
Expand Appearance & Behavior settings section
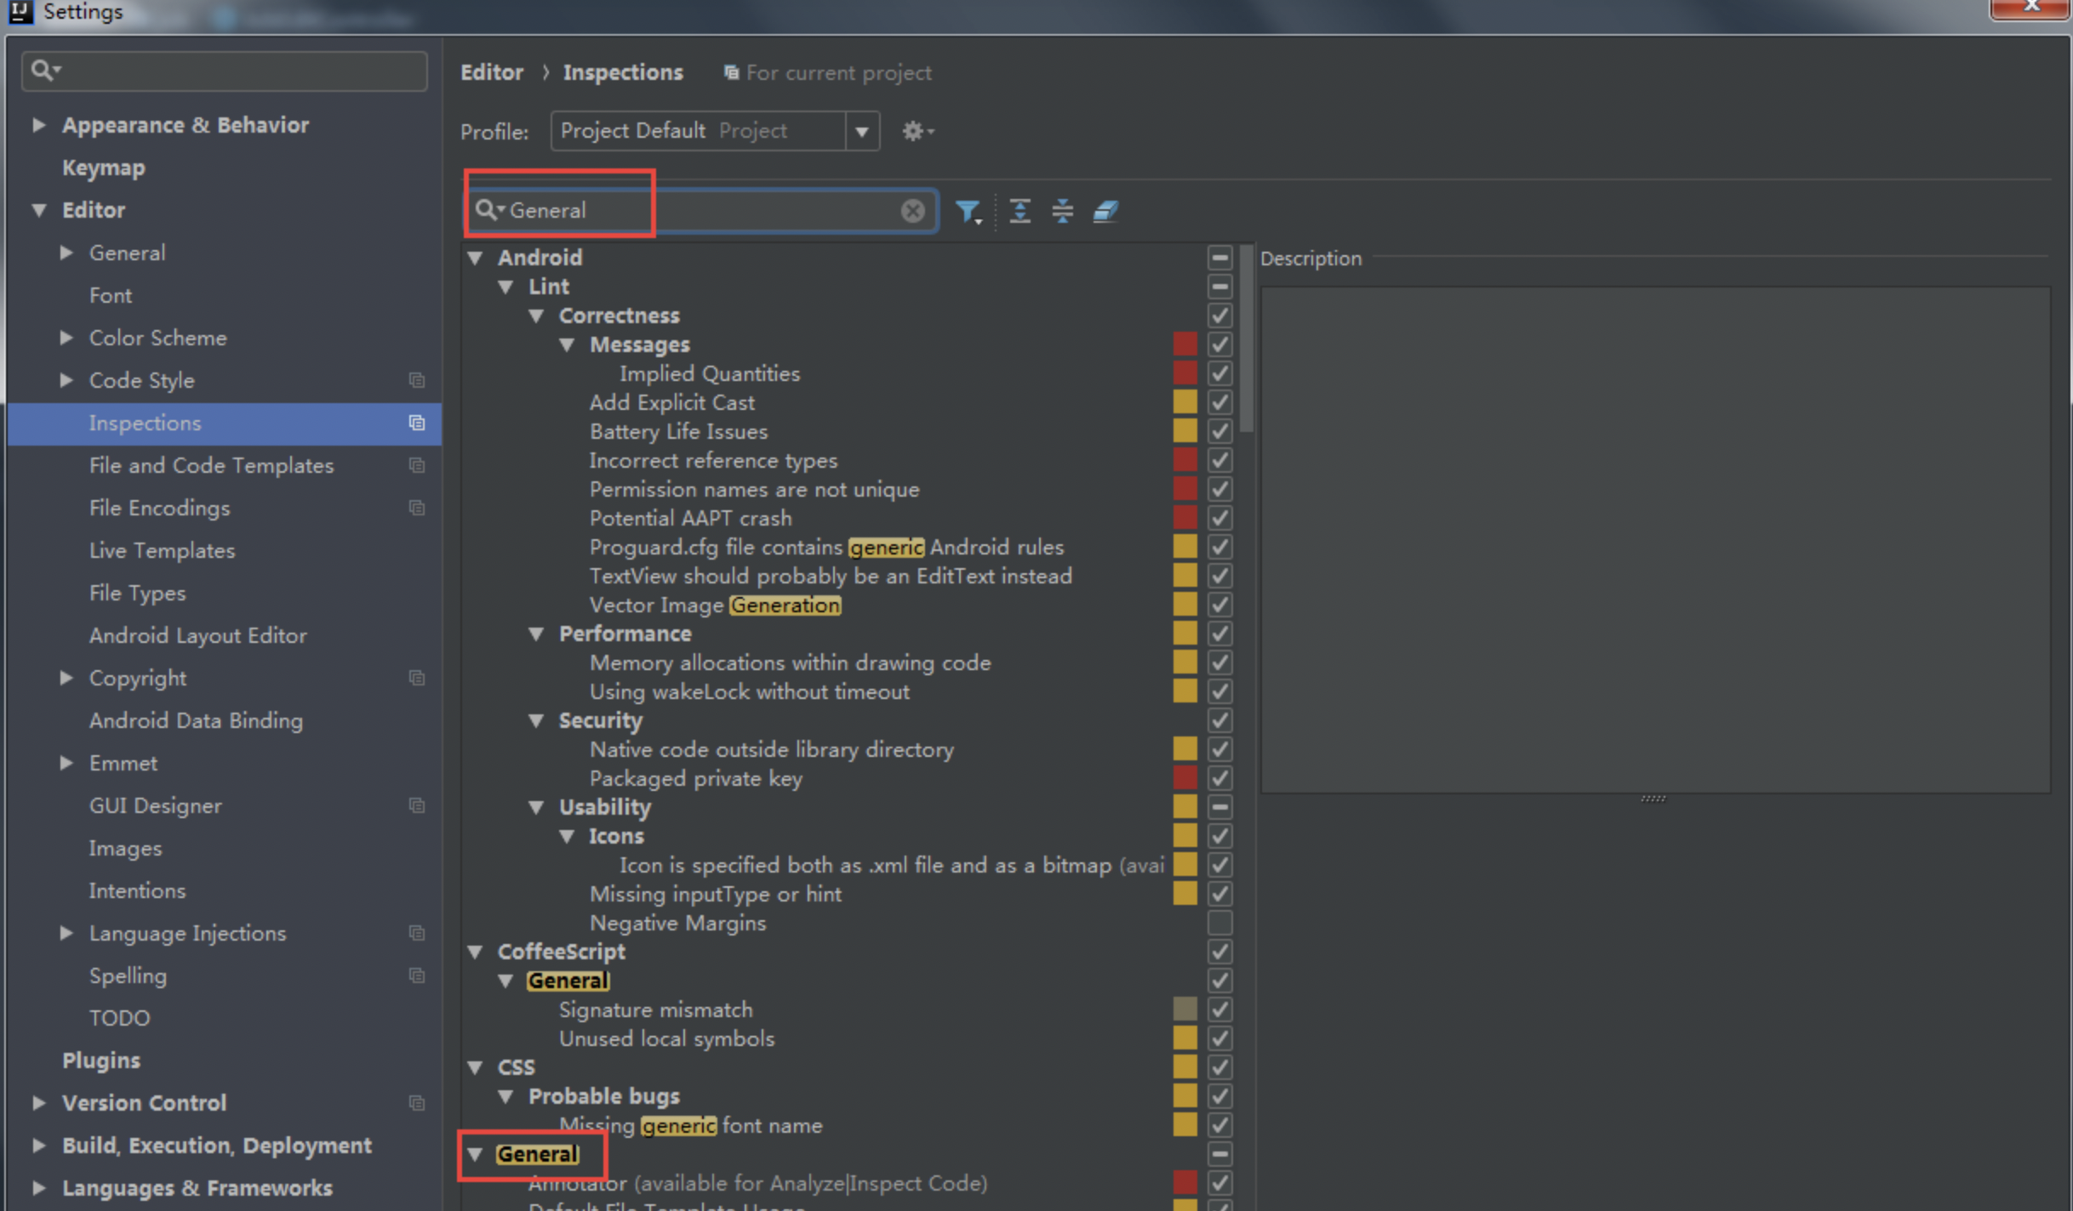38,125
